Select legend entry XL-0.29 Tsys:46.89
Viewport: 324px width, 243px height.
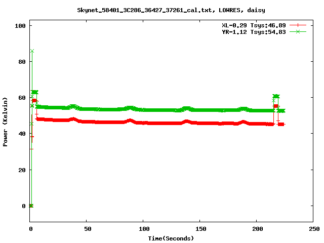click(254, 25)
